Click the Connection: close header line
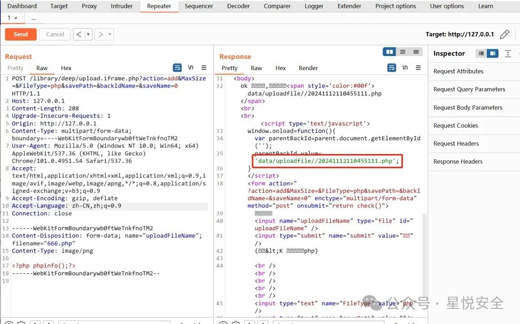 coord(42,213)
